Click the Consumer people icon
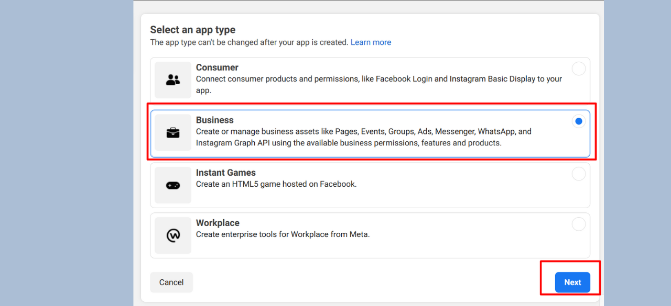The height and width of the screenshot is (306, 671). click(x=173, y=80)
